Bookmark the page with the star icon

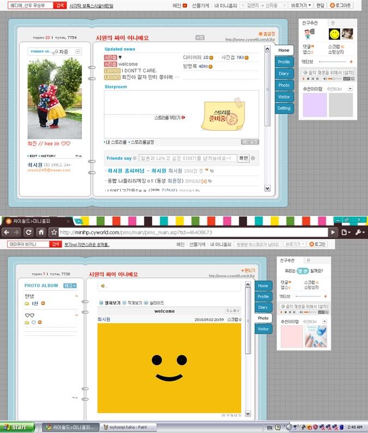[x=54, y=232]
